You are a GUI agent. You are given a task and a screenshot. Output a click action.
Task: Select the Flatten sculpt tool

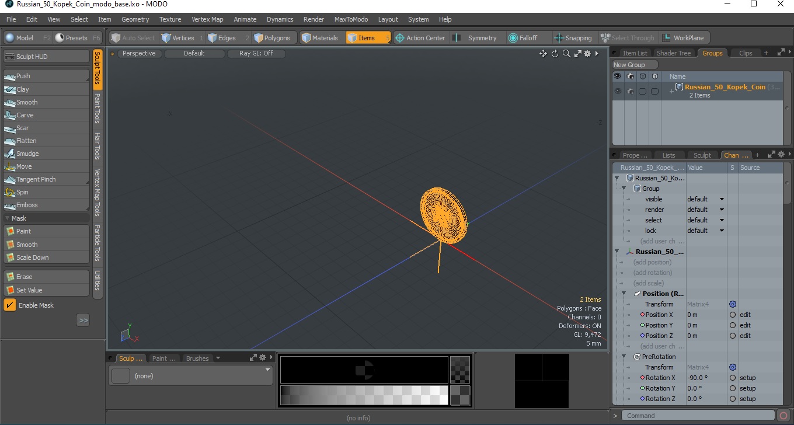[46, 141]
